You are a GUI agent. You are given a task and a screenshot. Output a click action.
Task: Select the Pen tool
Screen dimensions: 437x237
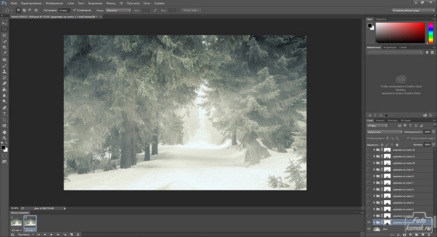pos(4,108)
